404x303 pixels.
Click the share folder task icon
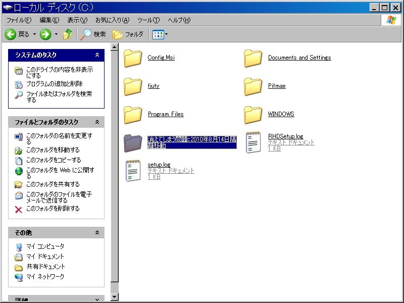click(x=19, y=185)
